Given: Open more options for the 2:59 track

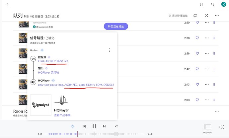Looking at the screenshot, I should (207, 53).
